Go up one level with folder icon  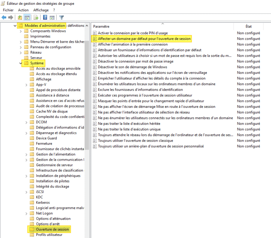click(20, 17)
